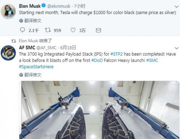Like Elon Musk's tweet with heart icon

73,30
